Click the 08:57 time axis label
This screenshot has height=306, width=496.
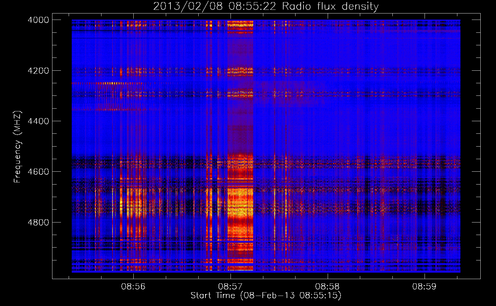click(x=230, y=287)
